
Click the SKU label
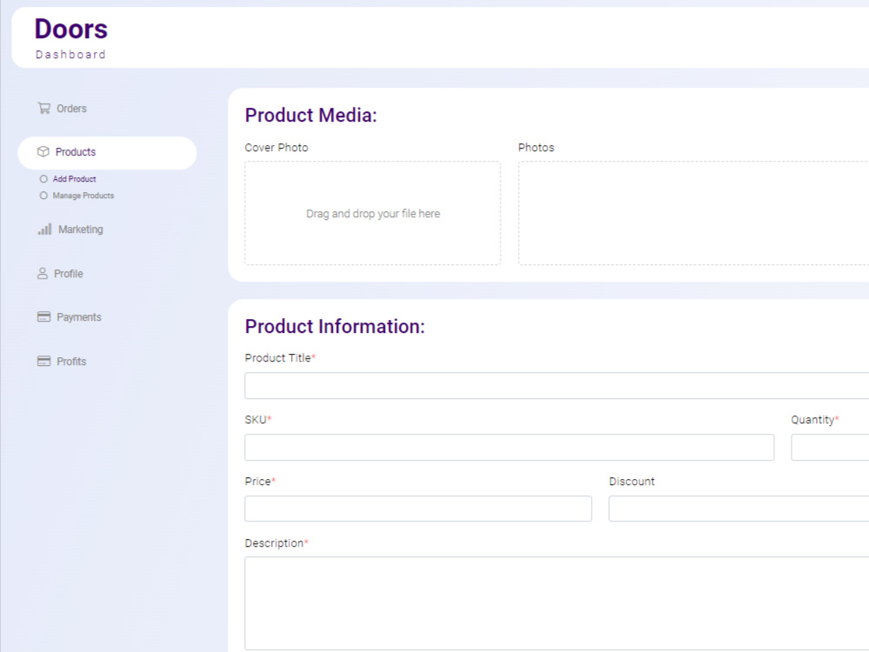coord(258,420)
